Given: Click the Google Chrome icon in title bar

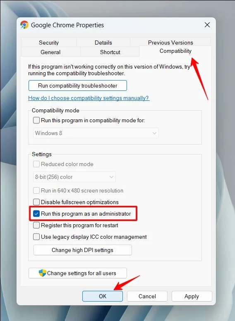Looking at the screenshot, I should [24, 25].
